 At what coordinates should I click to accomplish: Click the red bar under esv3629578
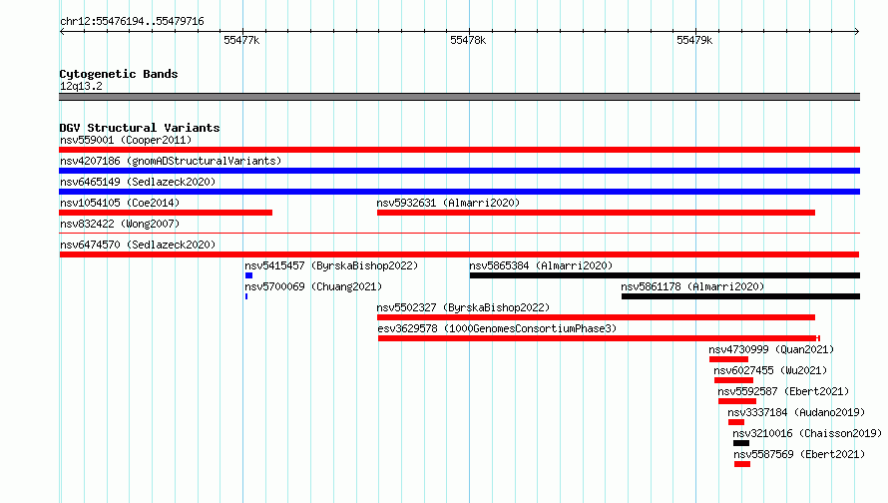(600, 338)
